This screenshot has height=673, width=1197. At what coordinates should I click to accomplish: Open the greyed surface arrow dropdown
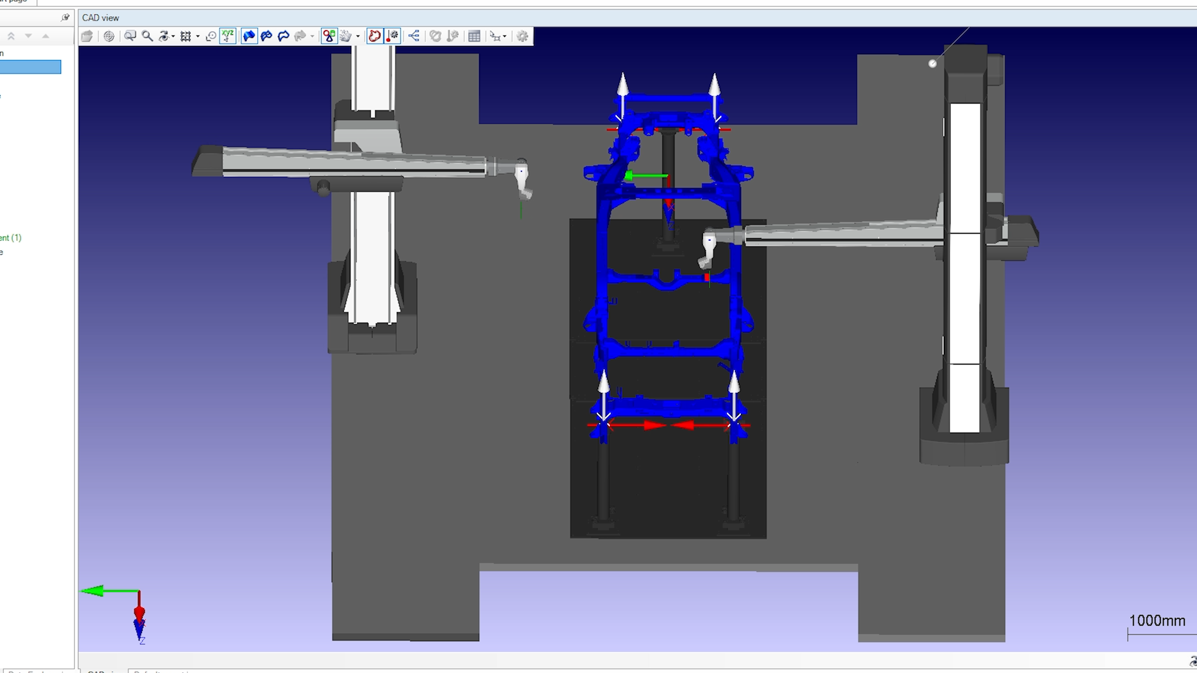(312, 36)
